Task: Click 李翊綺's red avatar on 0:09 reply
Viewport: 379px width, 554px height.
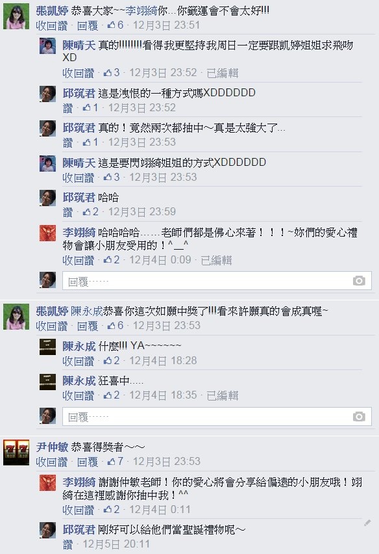Action: [47, 233]
